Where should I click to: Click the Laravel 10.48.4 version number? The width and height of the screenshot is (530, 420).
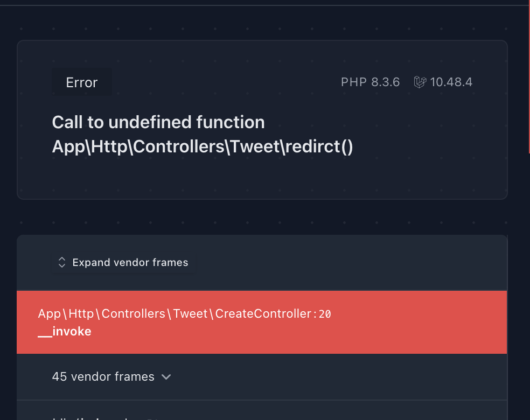tap(451, 82)
